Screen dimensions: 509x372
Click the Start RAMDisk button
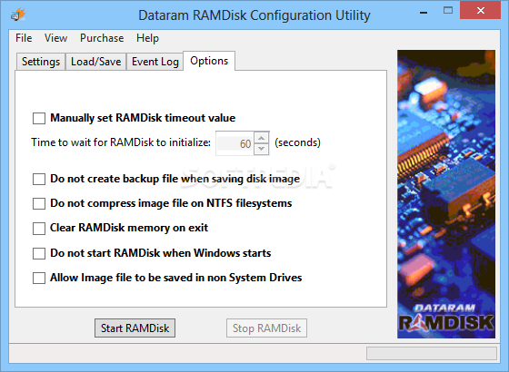(x=135, y=328)
